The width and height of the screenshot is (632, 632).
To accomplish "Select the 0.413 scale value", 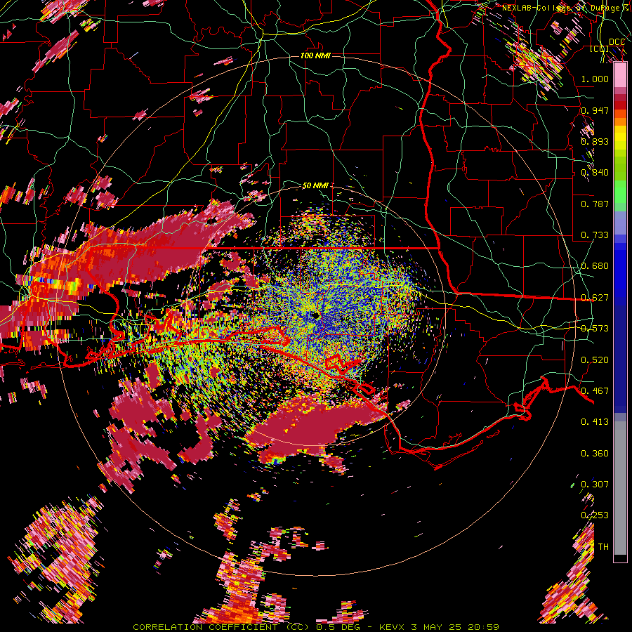I will point(595,422).
